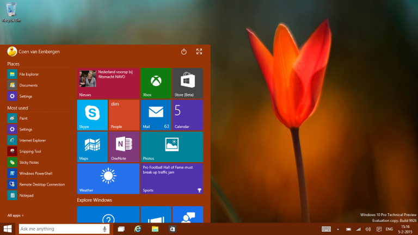Click the Ask me anything search box

click(x=60, y=229)
